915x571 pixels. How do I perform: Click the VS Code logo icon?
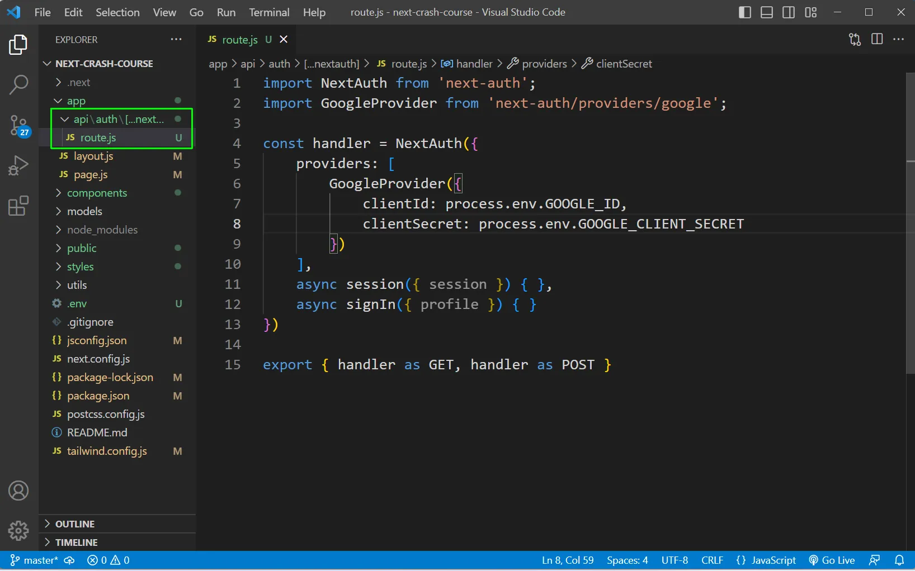(13, 12)
